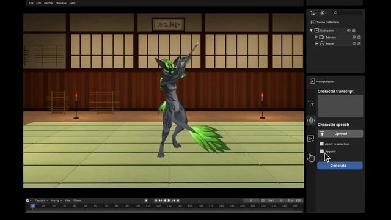Toggle Avatar visibility eye icon
Screen dimensions: 391x220
coord(354,43)
